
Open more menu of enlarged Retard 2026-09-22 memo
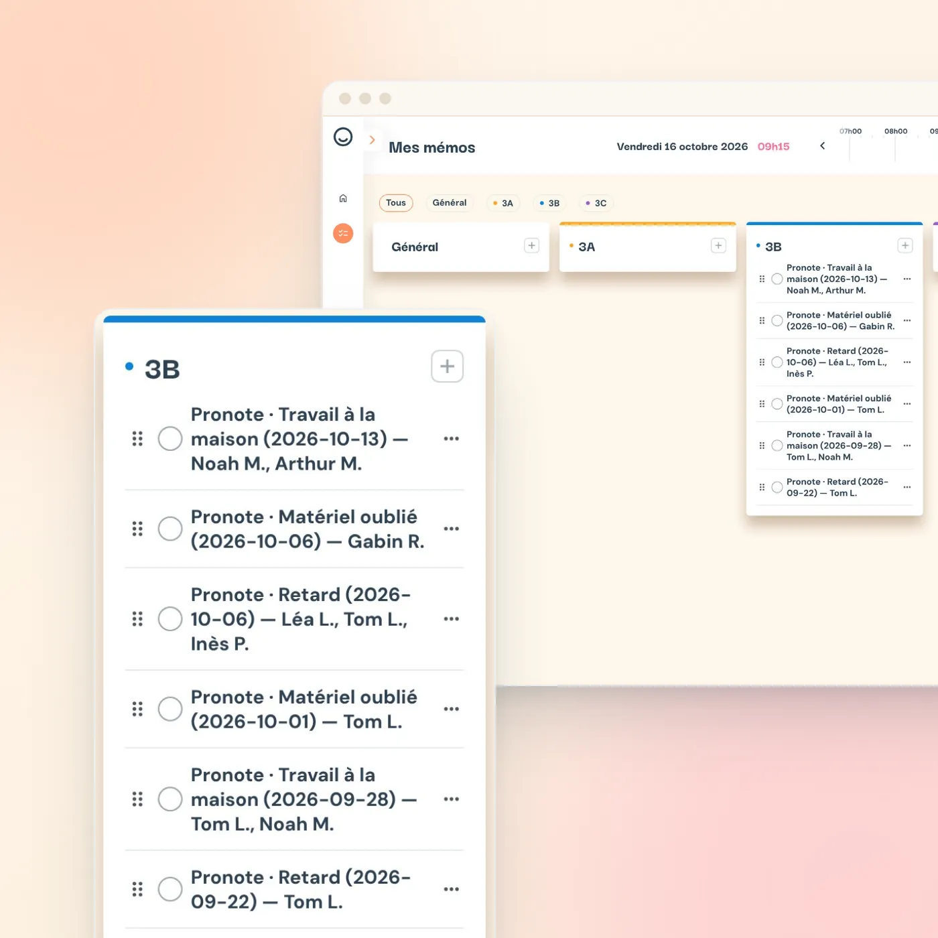coord(452,889)
